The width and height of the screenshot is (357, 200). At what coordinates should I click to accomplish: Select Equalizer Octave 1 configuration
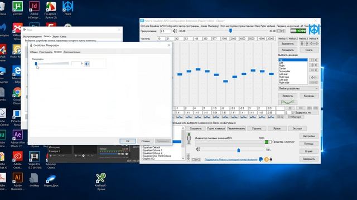152,150
